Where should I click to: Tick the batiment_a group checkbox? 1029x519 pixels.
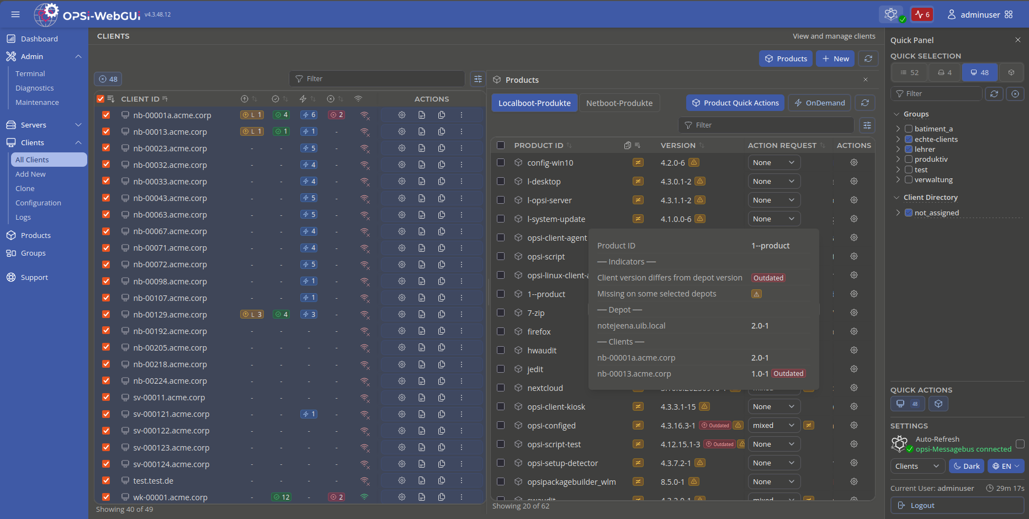point(909,129)
